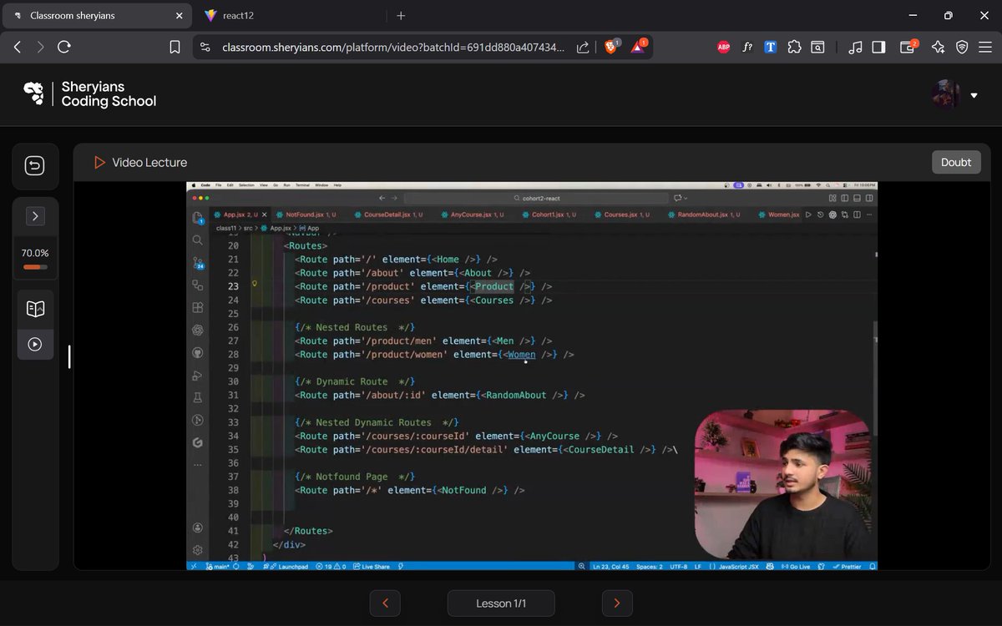This screenshot has width=1002, height=626.
Task: Click VS Code extensions icon in video
Action: tap(198, 307)
